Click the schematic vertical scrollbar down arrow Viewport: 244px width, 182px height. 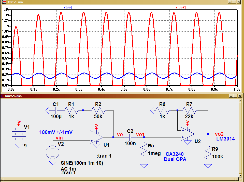click(x=240, y=176)
